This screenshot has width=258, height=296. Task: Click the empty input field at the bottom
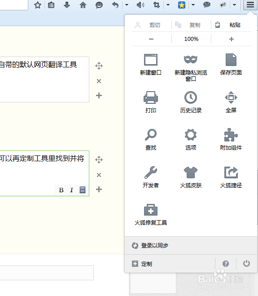[x=47, y=273]
